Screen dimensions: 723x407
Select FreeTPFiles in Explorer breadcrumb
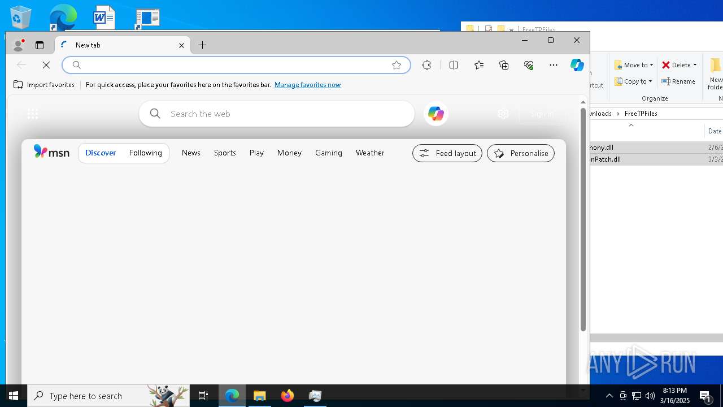[641, 114]
